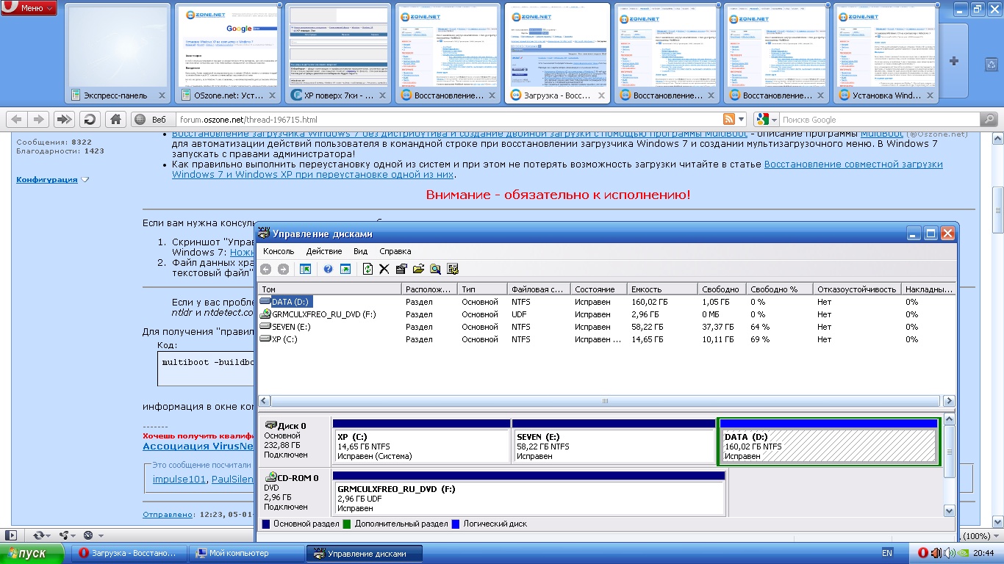Open the Opera Меню button
The height and width of the screenshot is (564, 1004).
29,8
